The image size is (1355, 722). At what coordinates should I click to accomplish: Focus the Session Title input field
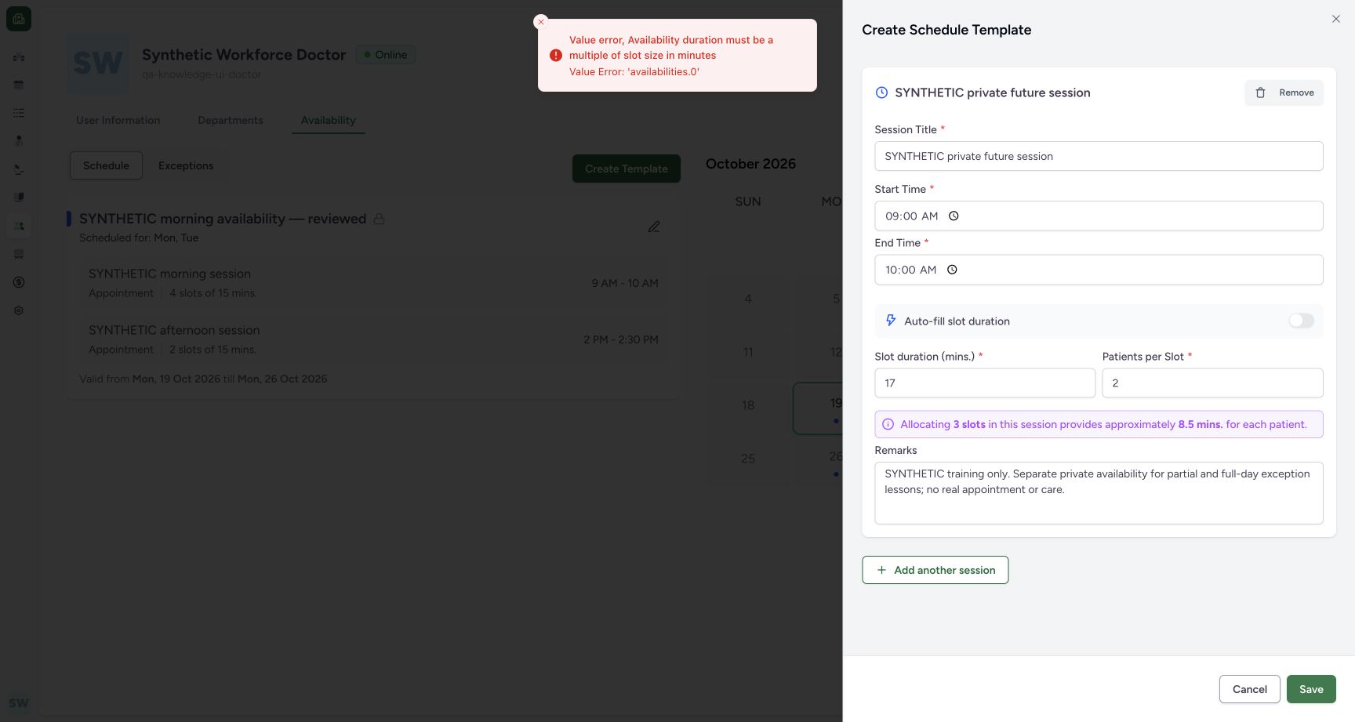coord(1099,156)
